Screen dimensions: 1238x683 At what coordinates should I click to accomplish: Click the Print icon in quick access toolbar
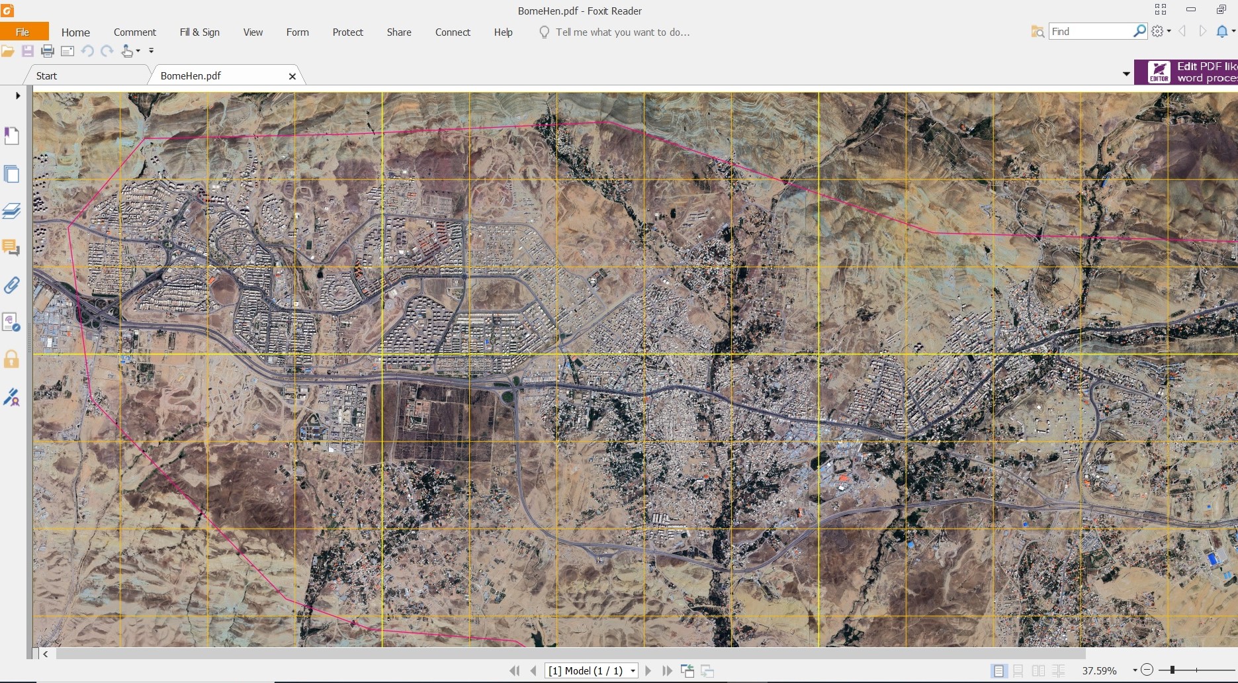click(48, 51)
